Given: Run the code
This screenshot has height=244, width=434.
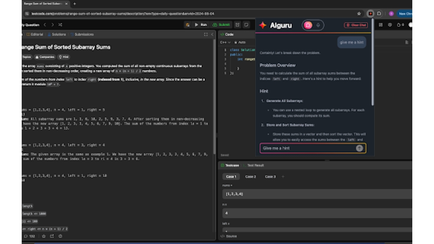Looking at the screenshot, I should (x=201, y=25).
